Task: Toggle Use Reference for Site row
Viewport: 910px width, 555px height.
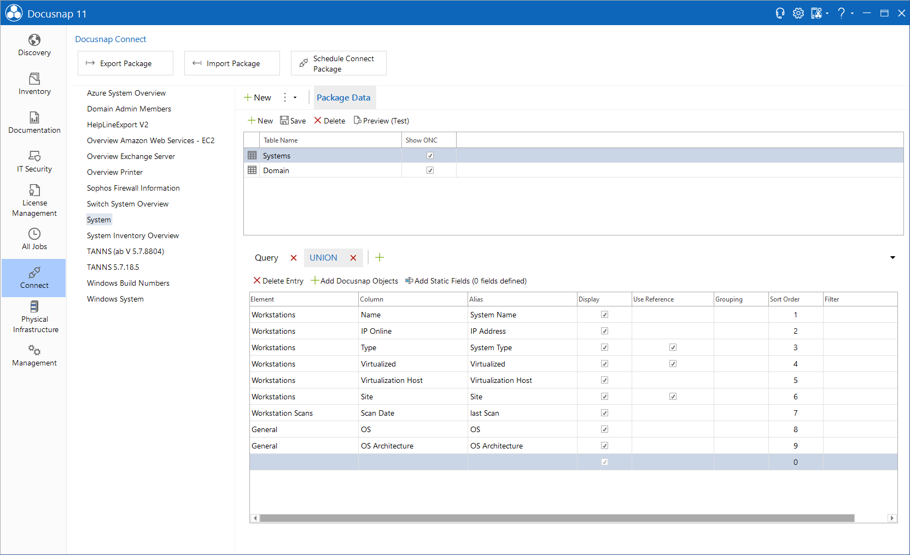Action: (x=673, y=397)
